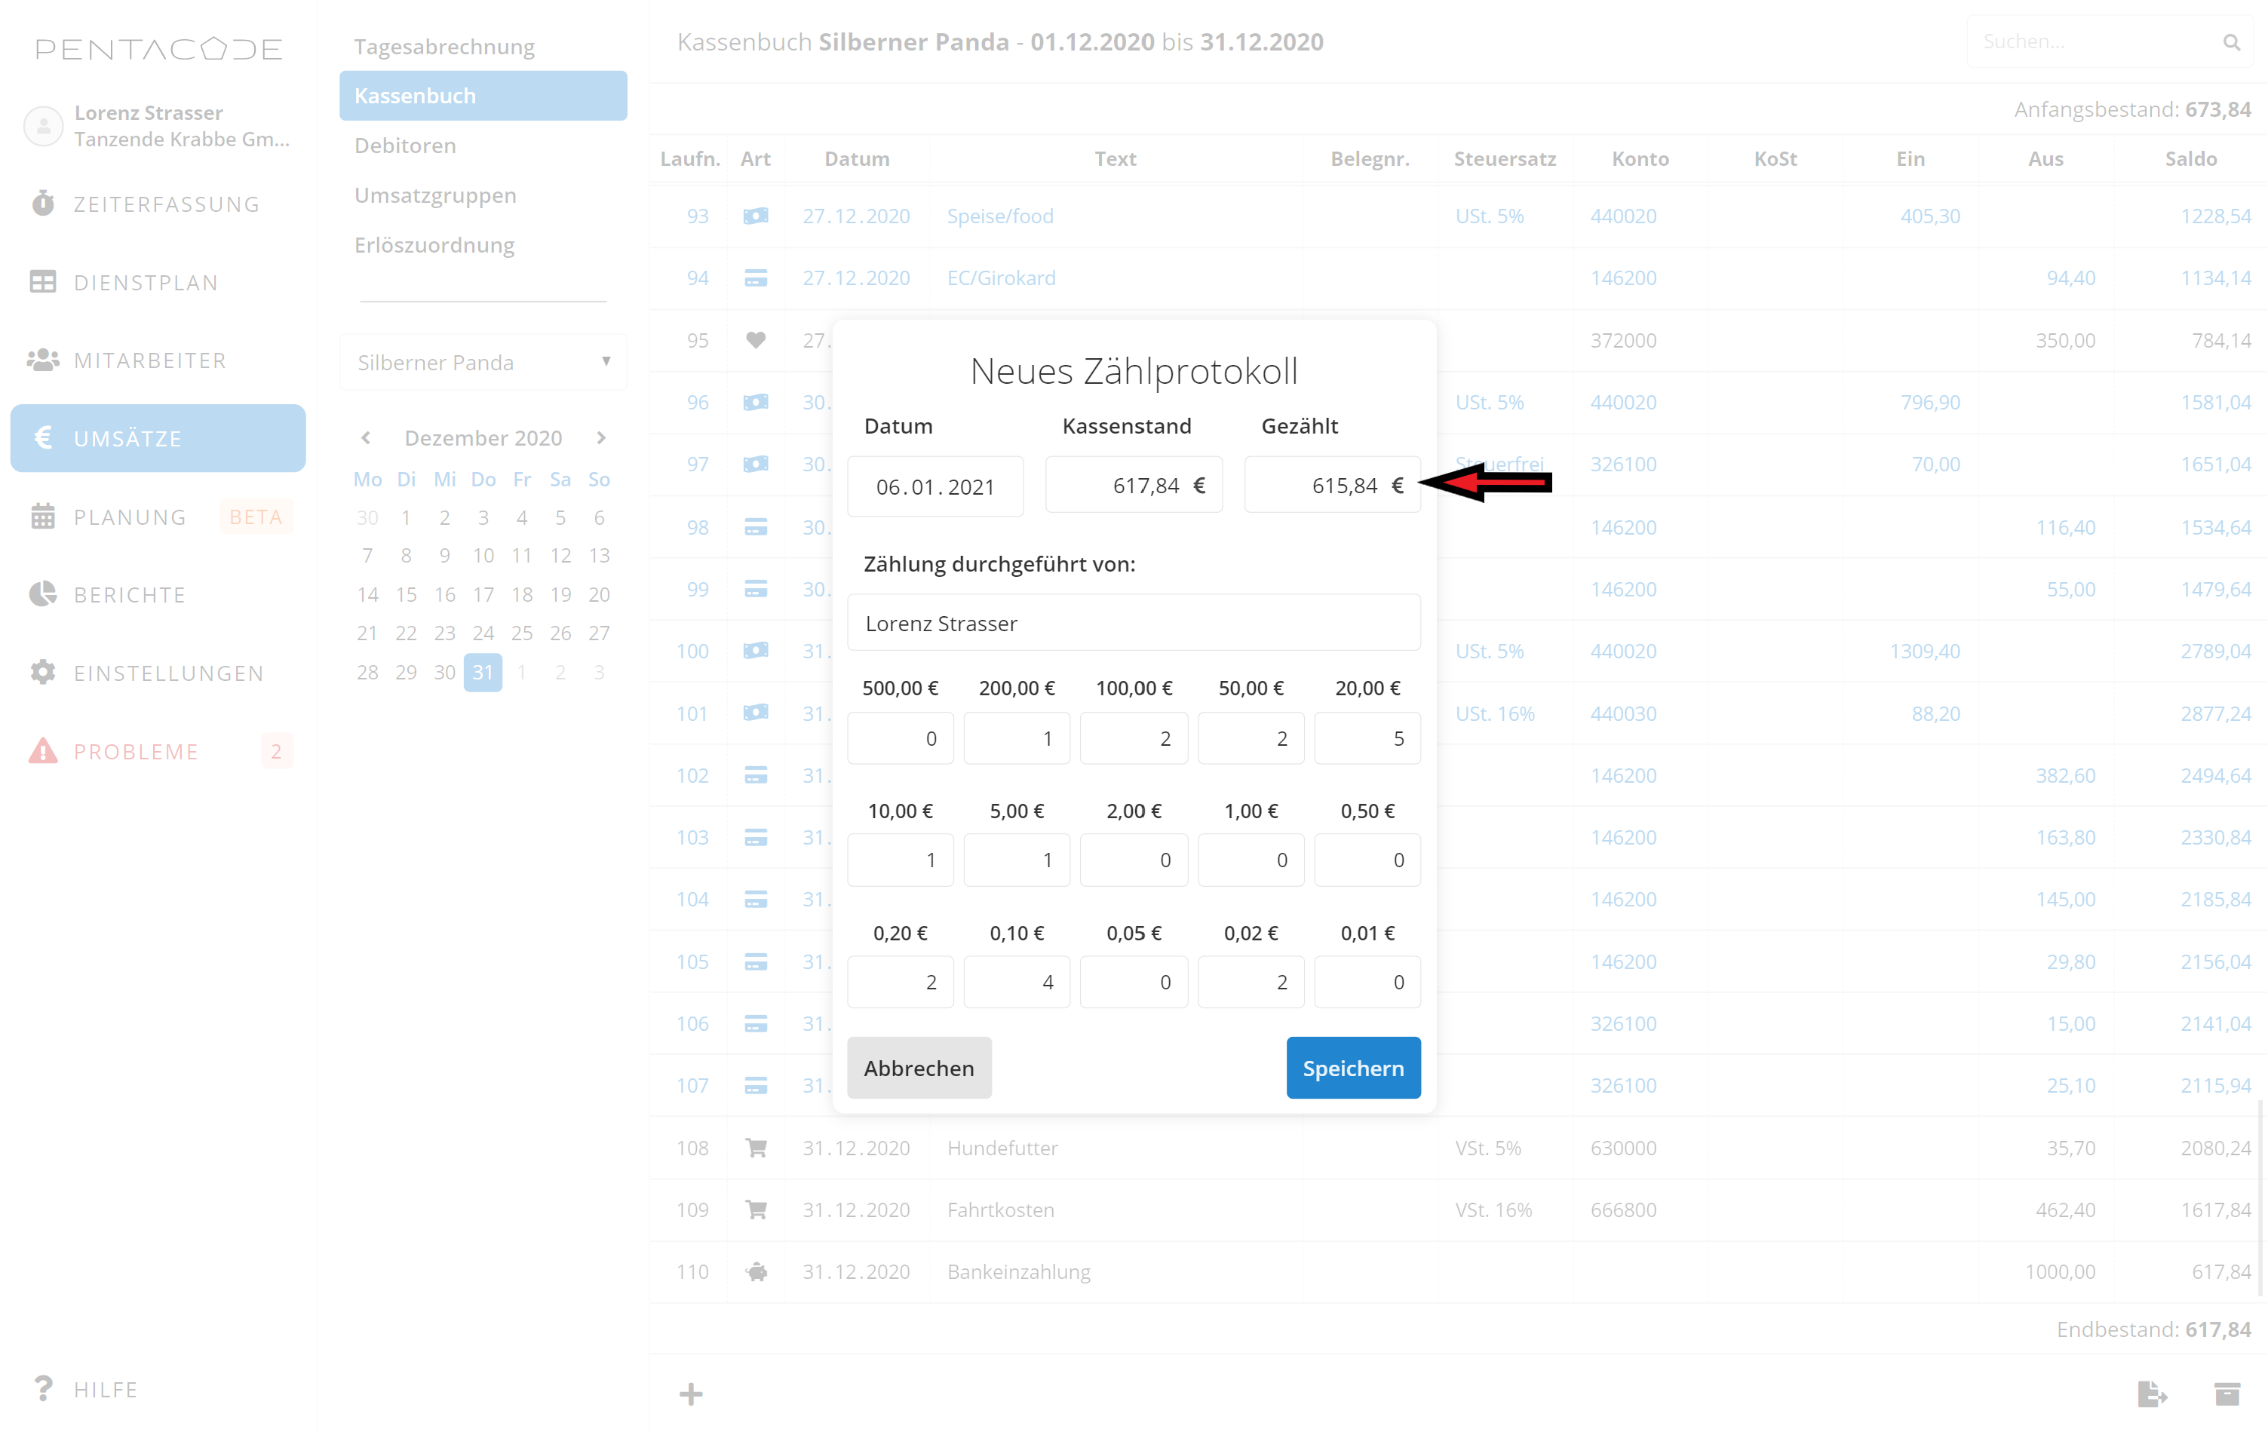Open the Tagesabrechnung menu item
The height and width of the screenshot is (1432, 2268).
click(x=443, y=46)
